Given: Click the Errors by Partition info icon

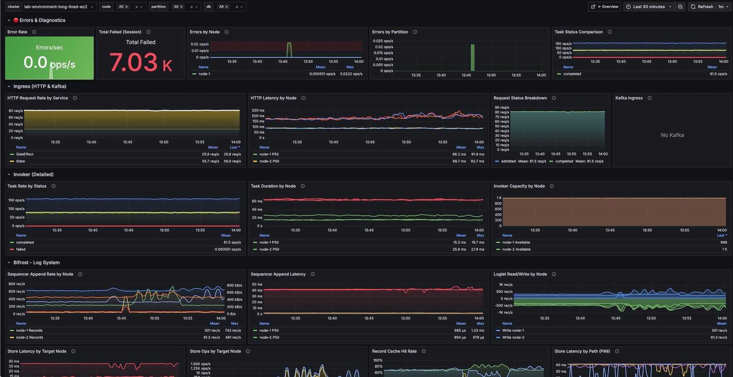Looking at the screenshot, I should 415,32.
